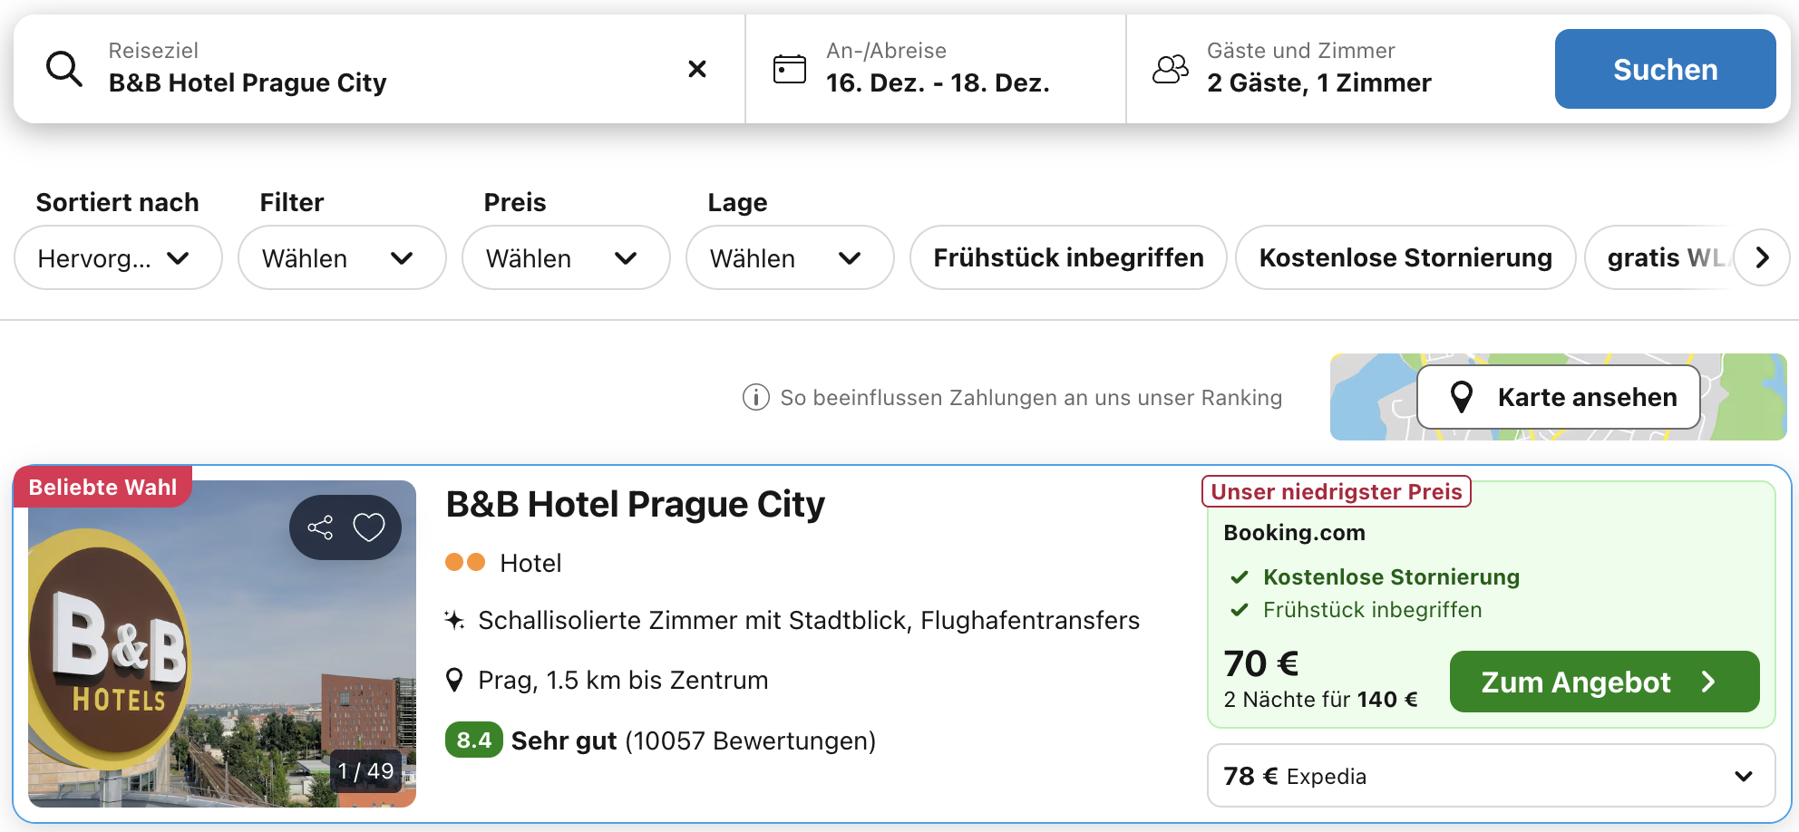Toggle the Kostenlose Stornierung filter

[x=1405, y=258]
